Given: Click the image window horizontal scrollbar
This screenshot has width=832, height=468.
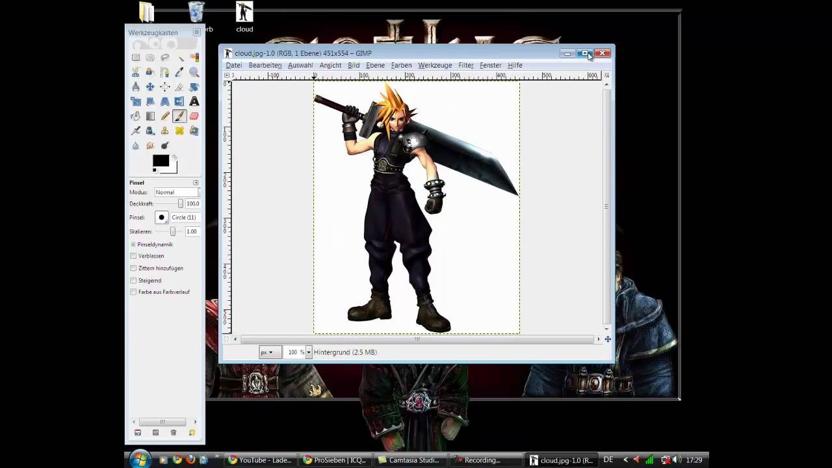Looking at the screenshot, I should pos(417,339).
